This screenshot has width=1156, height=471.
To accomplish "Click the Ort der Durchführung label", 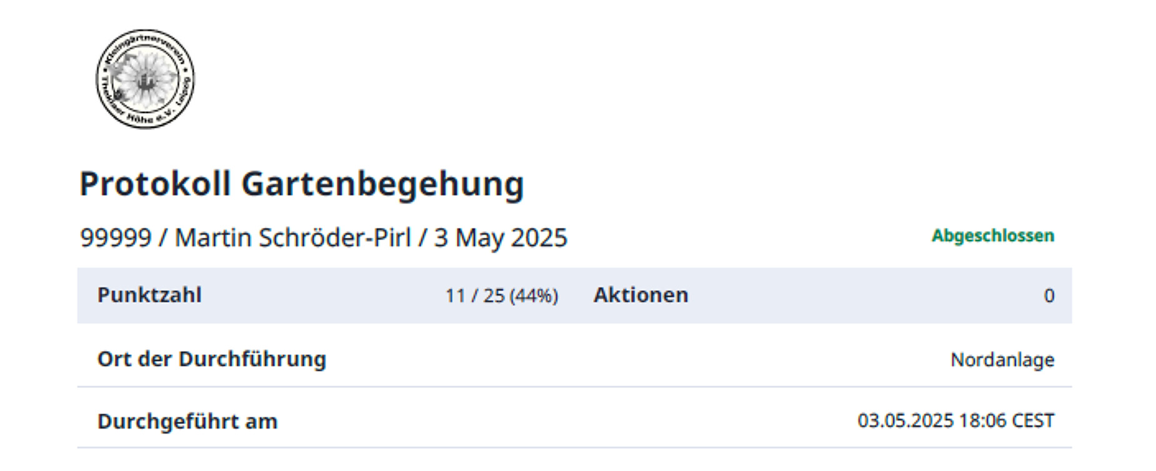I will pyautogui.click(x=212, y=359).
